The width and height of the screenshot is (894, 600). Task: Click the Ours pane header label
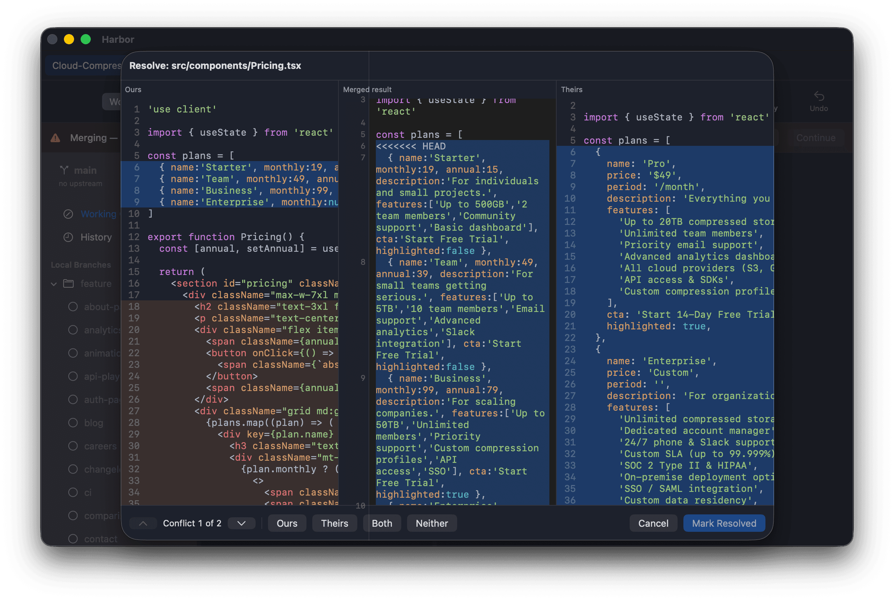[133, 90]
